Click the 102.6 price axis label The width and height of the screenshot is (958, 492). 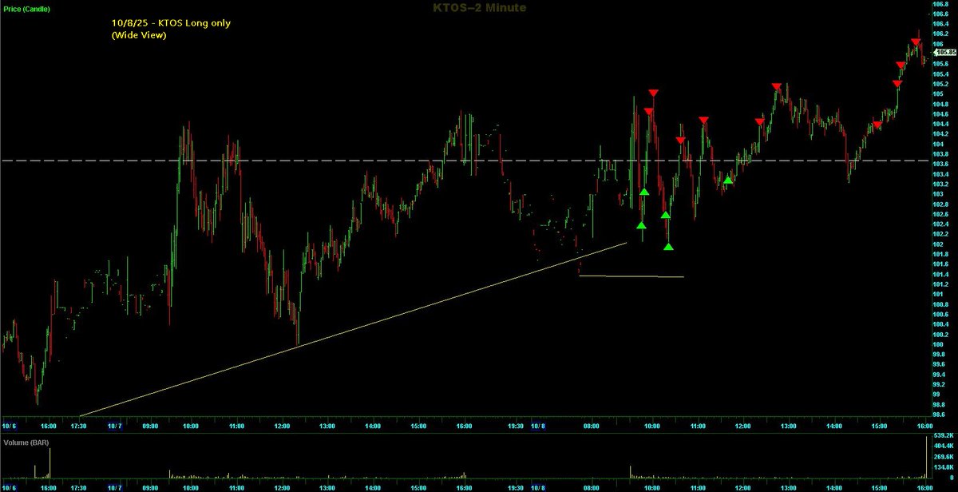tap(942, 214)
